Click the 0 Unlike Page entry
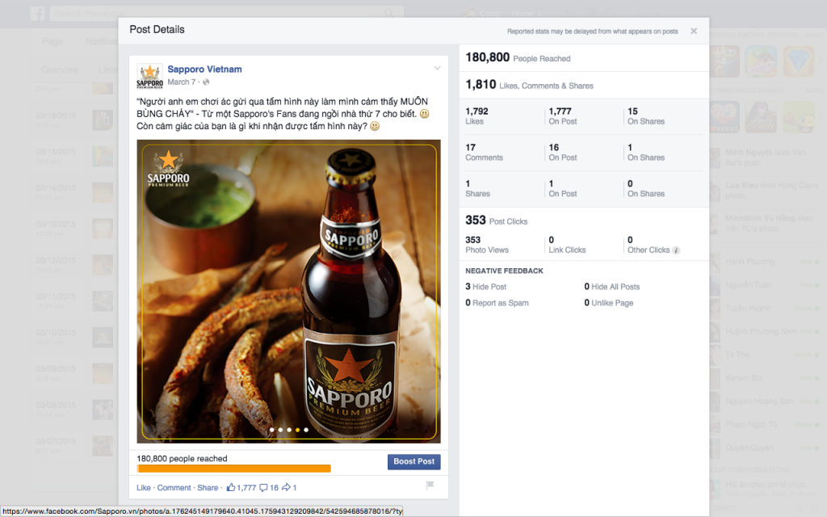Screen dimensions: 827x517 pyautogui.click(x=609, y=303)
